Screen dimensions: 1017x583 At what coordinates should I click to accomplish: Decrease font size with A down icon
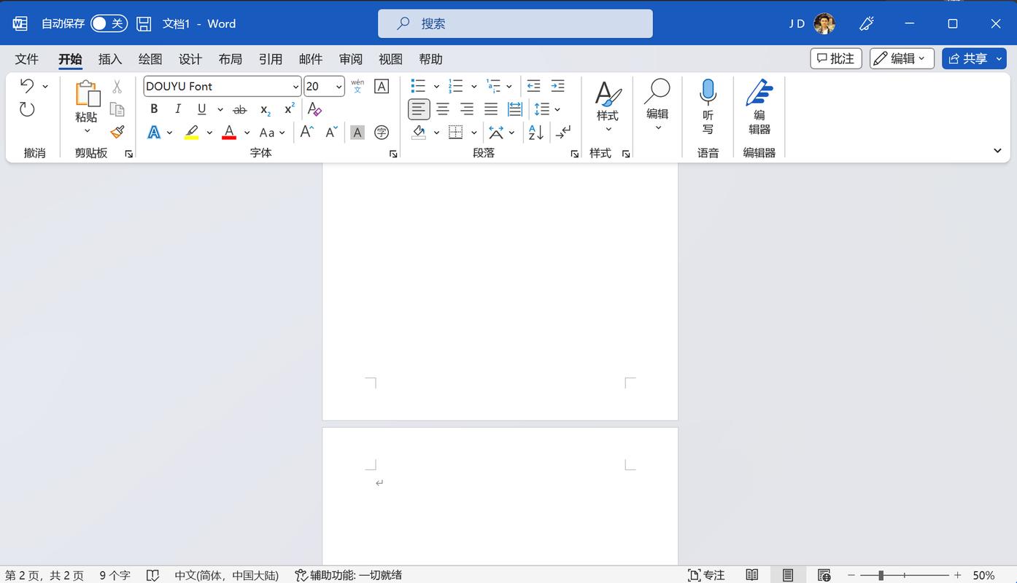pos(332,132)
